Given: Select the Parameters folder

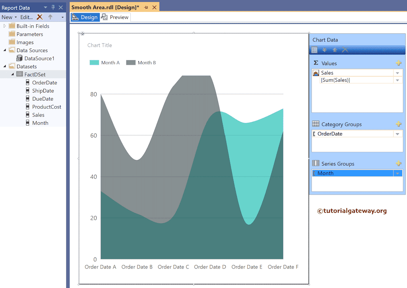Looking at the screenshot, I should [29, 34].
